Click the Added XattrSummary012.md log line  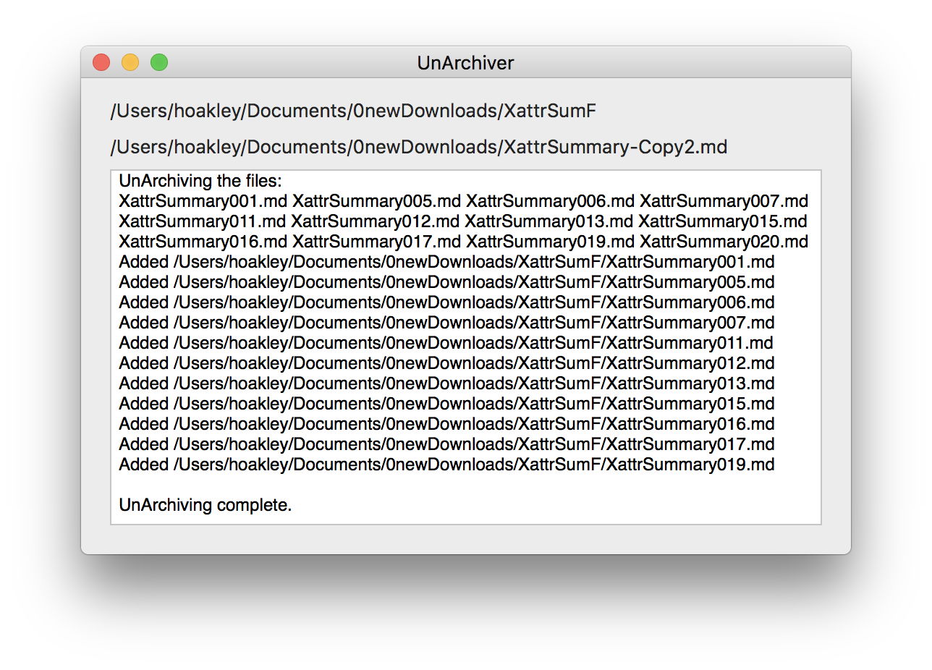click(446, 363)
